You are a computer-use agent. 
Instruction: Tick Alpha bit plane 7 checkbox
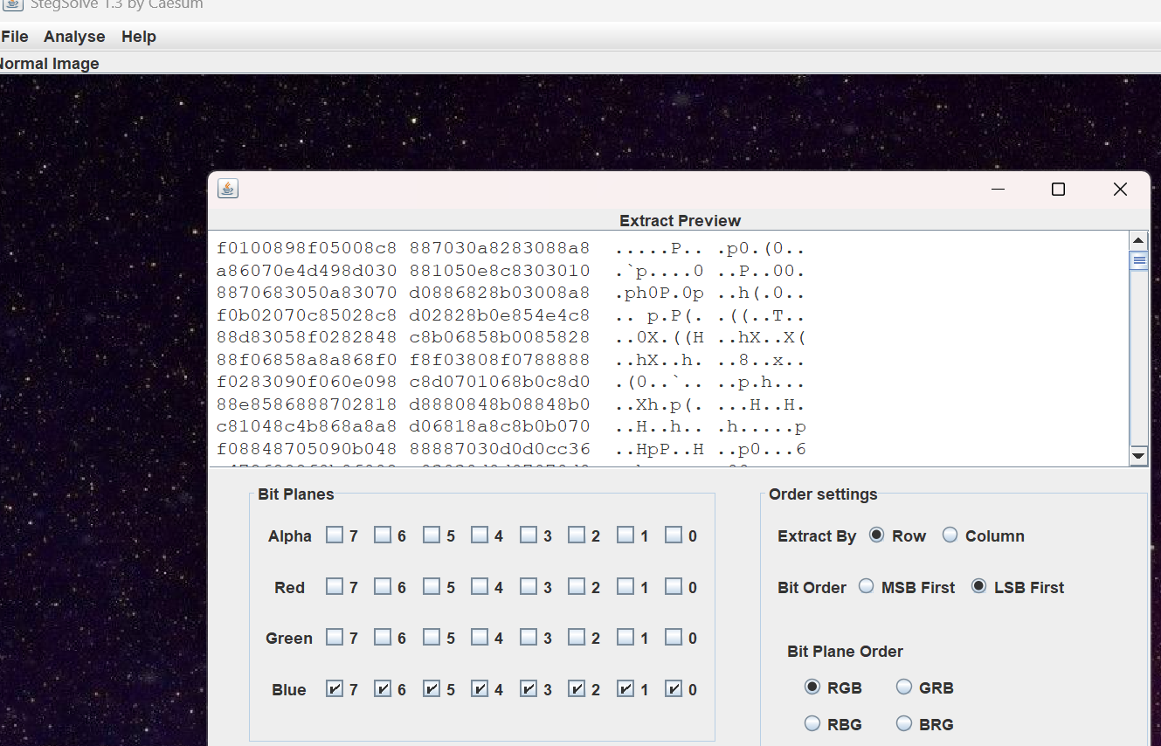(x=335, y=535)
